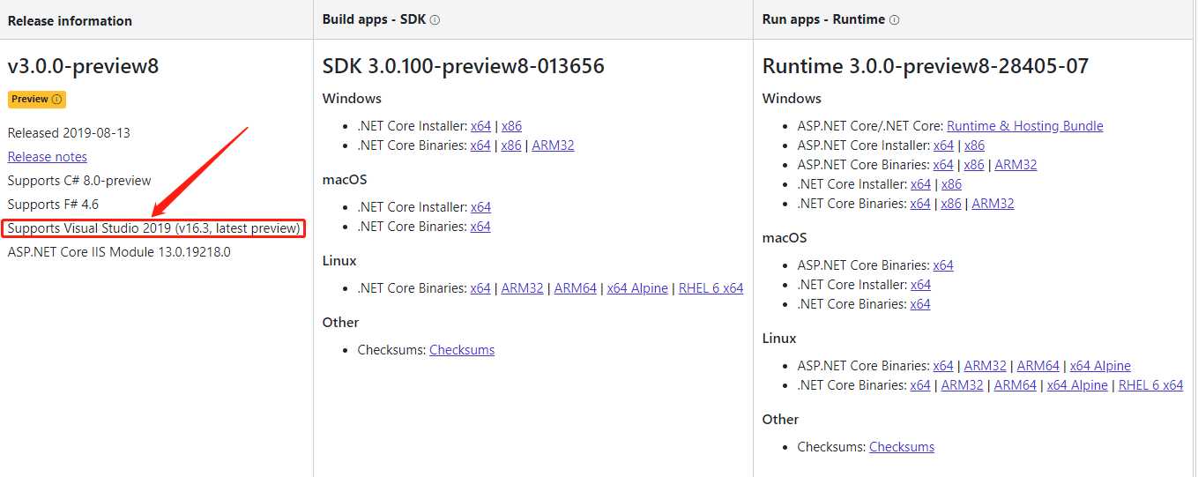This screenshot has height=477, width=1198.
Task: Download Runtime Windows ASP.NET Core Installer x86
Action: click(x=974, y=145)
